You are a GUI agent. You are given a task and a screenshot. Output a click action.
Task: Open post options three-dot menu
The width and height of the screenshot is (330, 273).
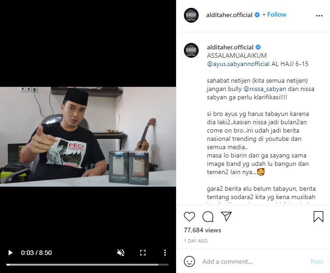[x=319, y=16]
